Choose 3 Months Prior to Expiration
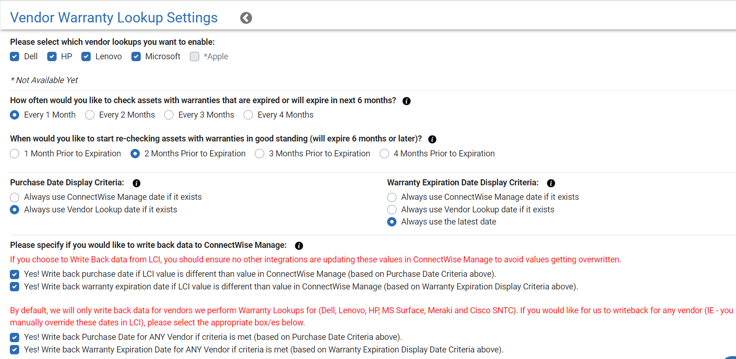736x359 pixels. tap(260, 154)
